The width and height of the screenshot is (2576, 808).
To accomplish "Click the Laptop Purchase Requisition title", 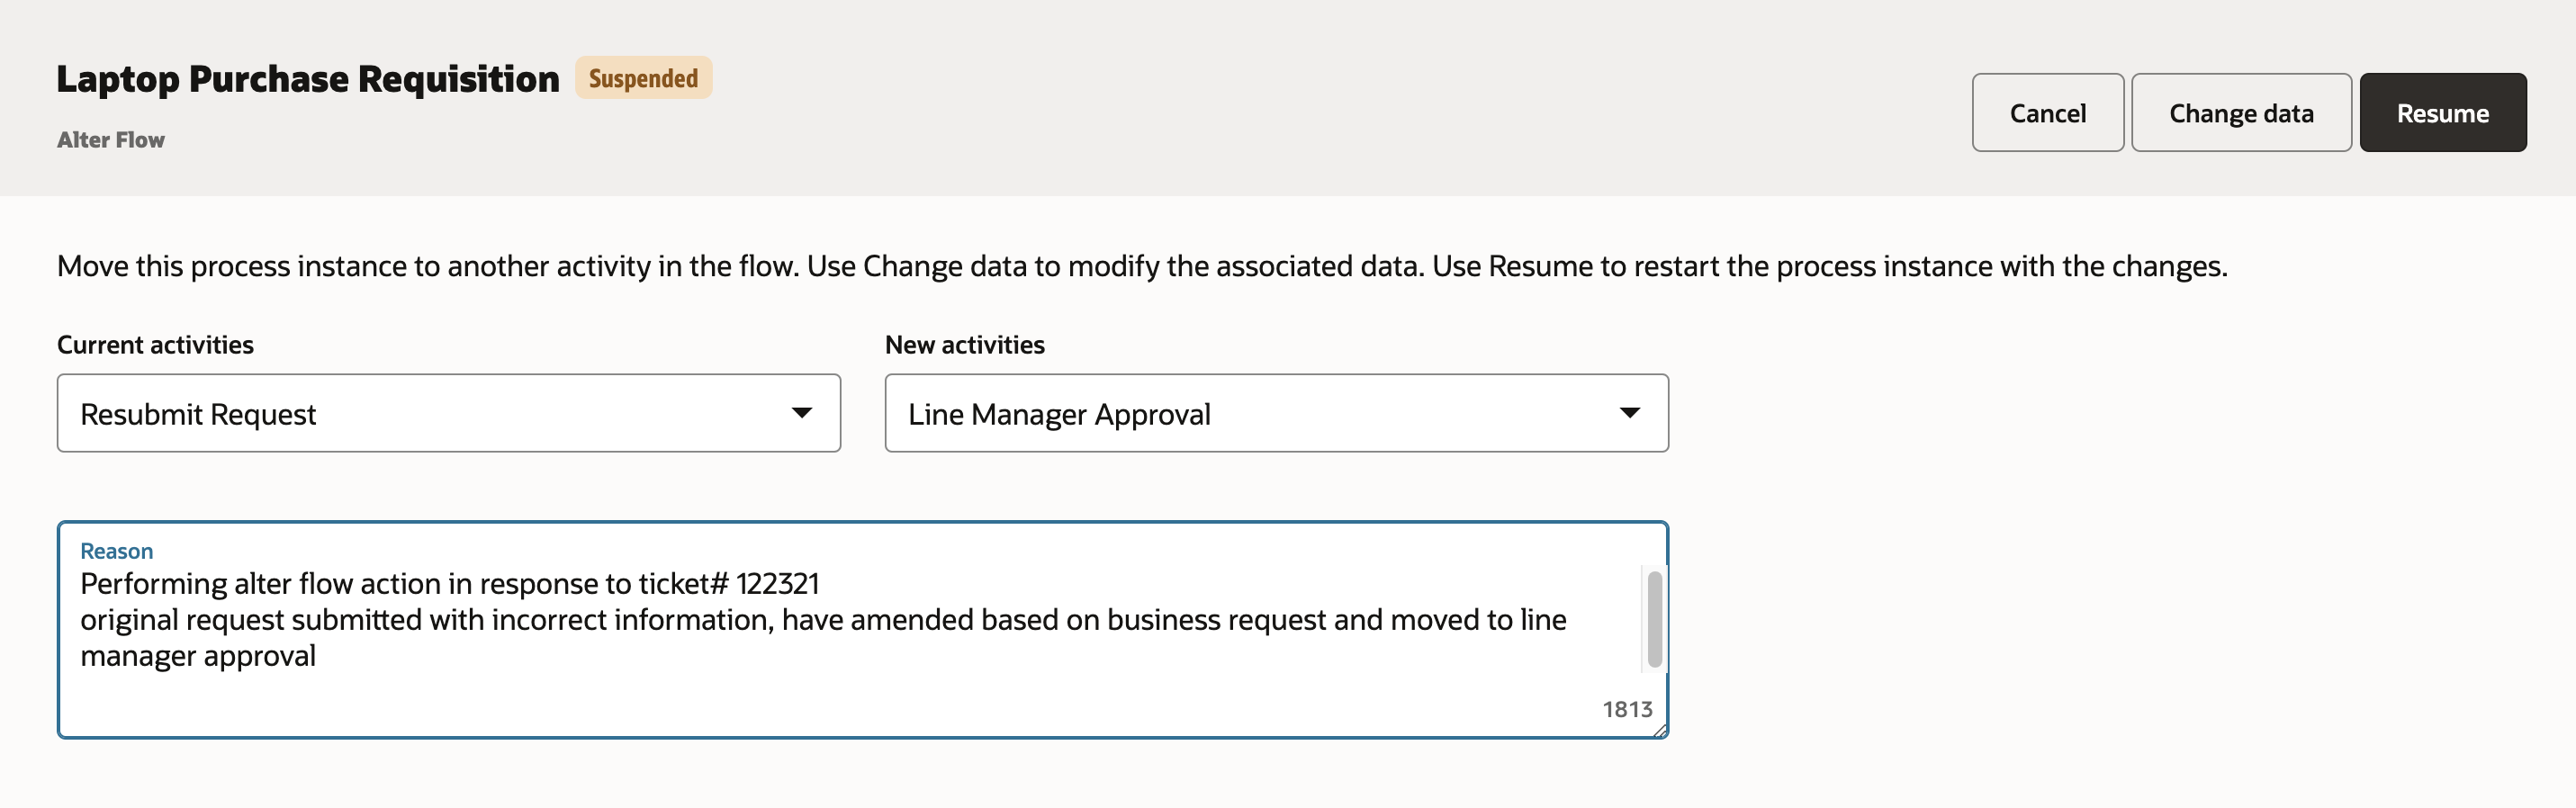I will point(308,79).
